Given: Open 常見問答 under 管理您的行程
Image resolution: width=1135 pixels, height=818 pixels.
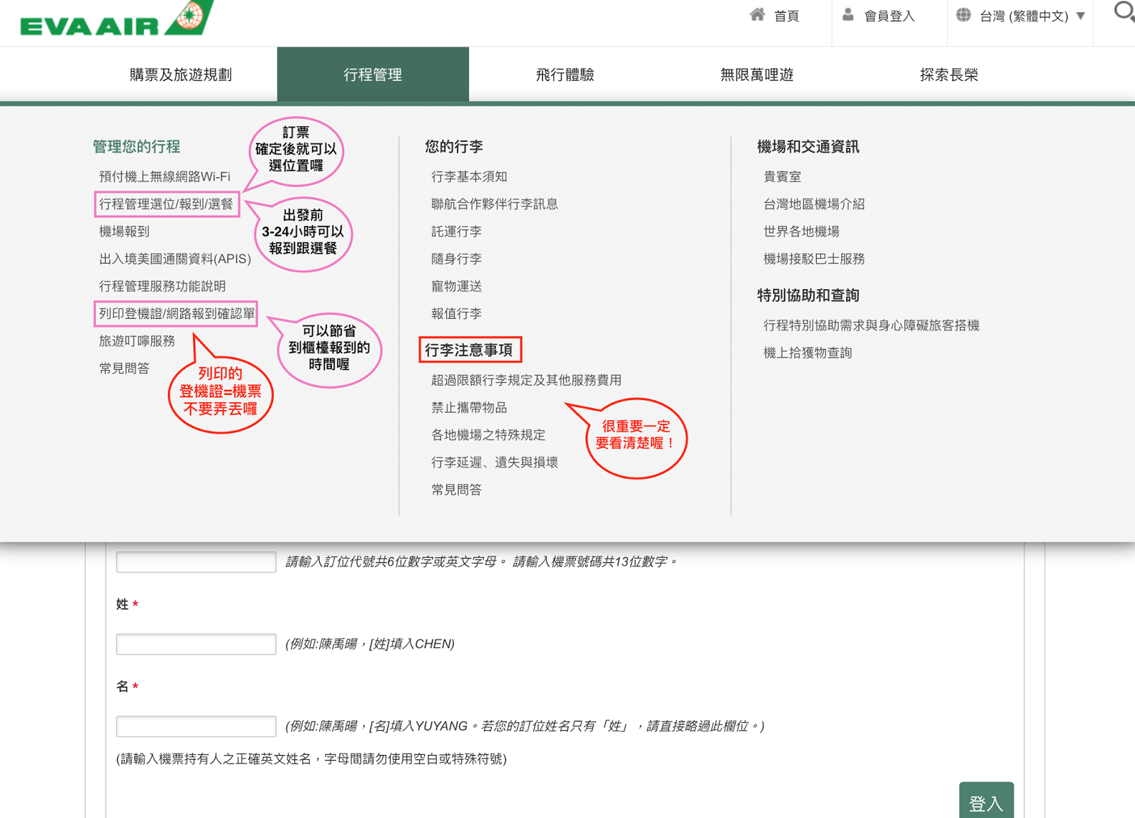Looking at the screenshot, I should (124, 369).
